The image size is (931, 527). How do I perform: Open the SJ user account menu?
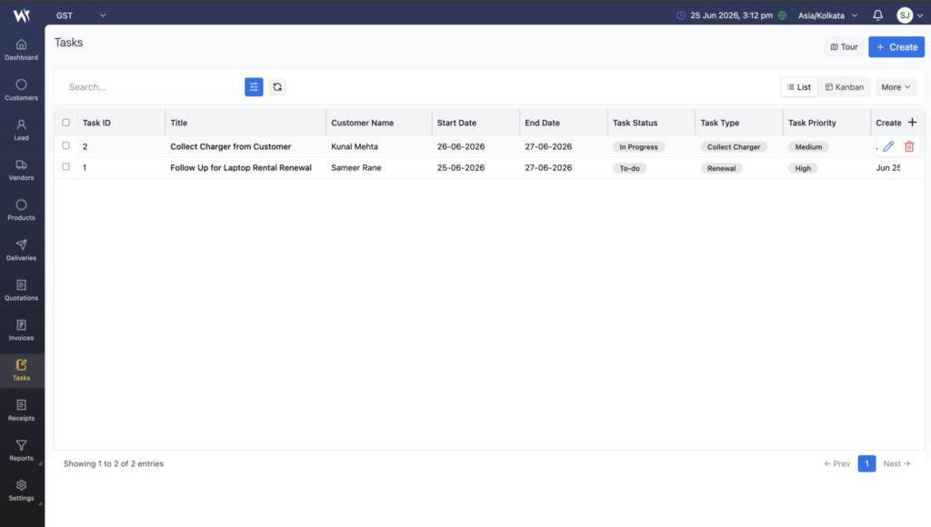coord(909,15)
